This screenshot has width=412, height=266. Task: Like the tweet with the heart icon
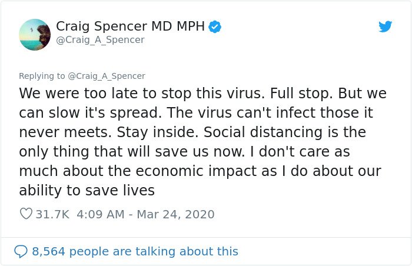[x=26, y=214]
